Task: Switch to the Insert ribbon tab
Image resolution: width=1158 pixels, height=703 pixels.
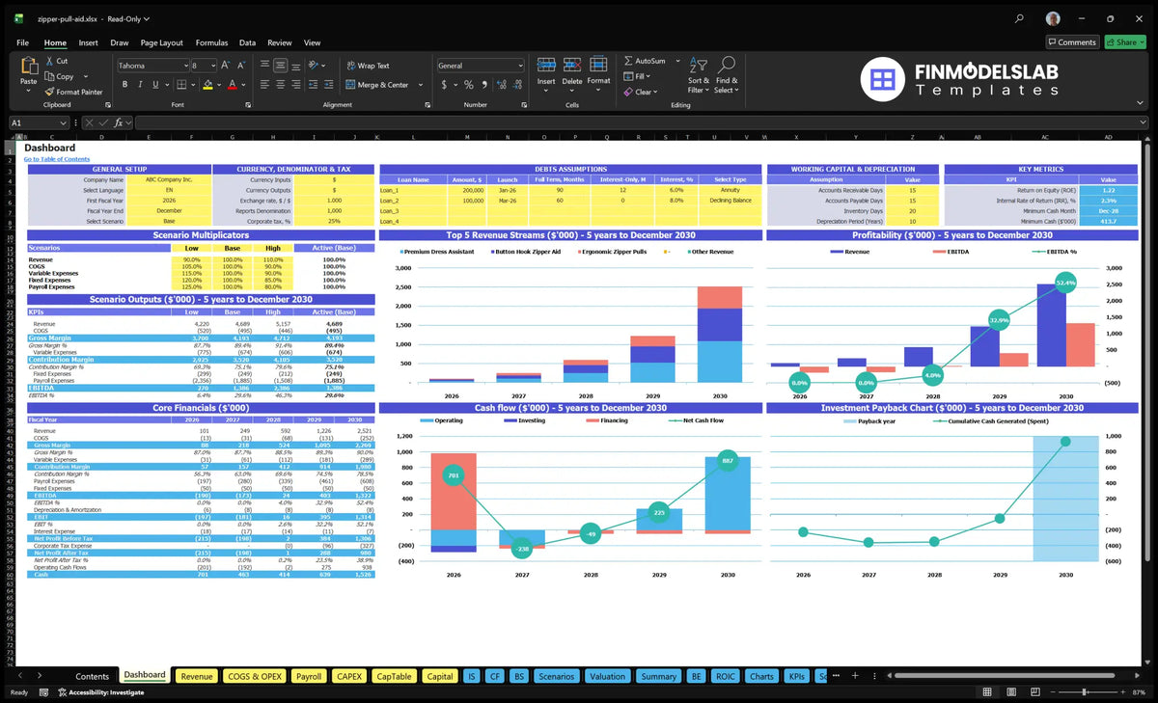Action: point(88,42)
